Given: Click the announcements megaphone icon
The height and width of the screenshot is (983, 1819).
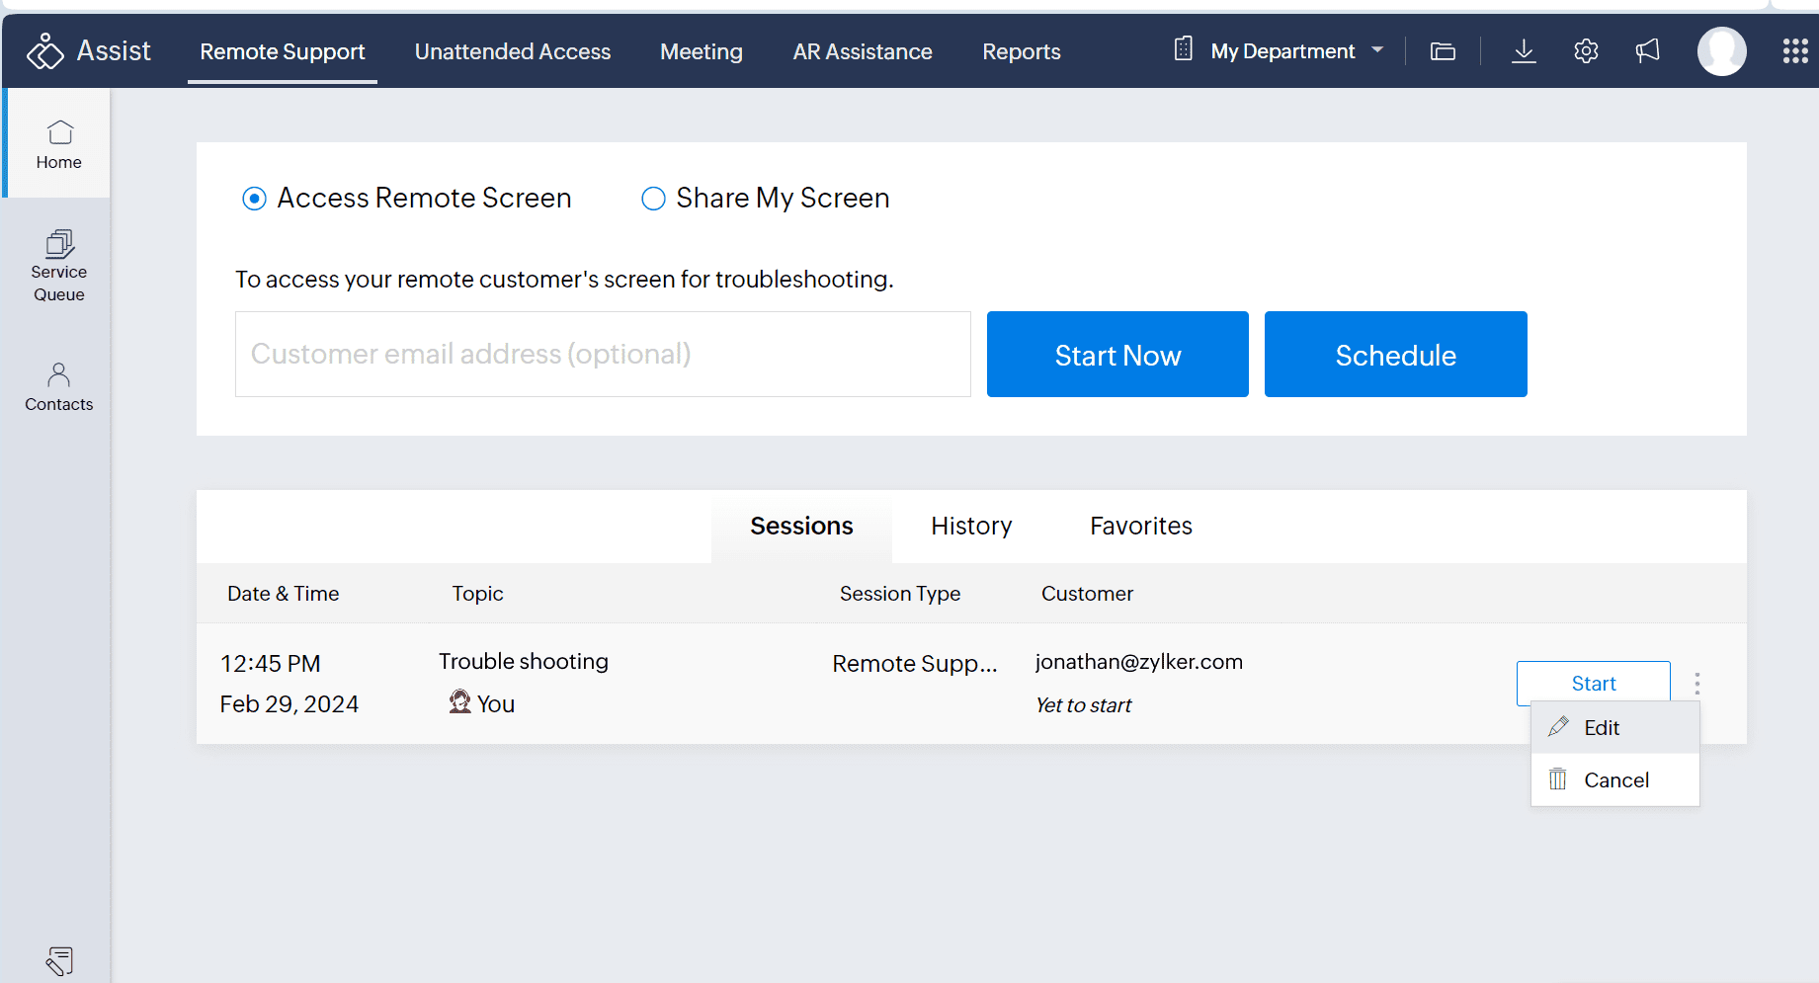Looking at the screenshot, I should click(1647, 51).
